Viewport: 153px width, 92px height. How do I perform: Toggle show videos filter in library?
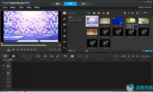click(94, 13)
